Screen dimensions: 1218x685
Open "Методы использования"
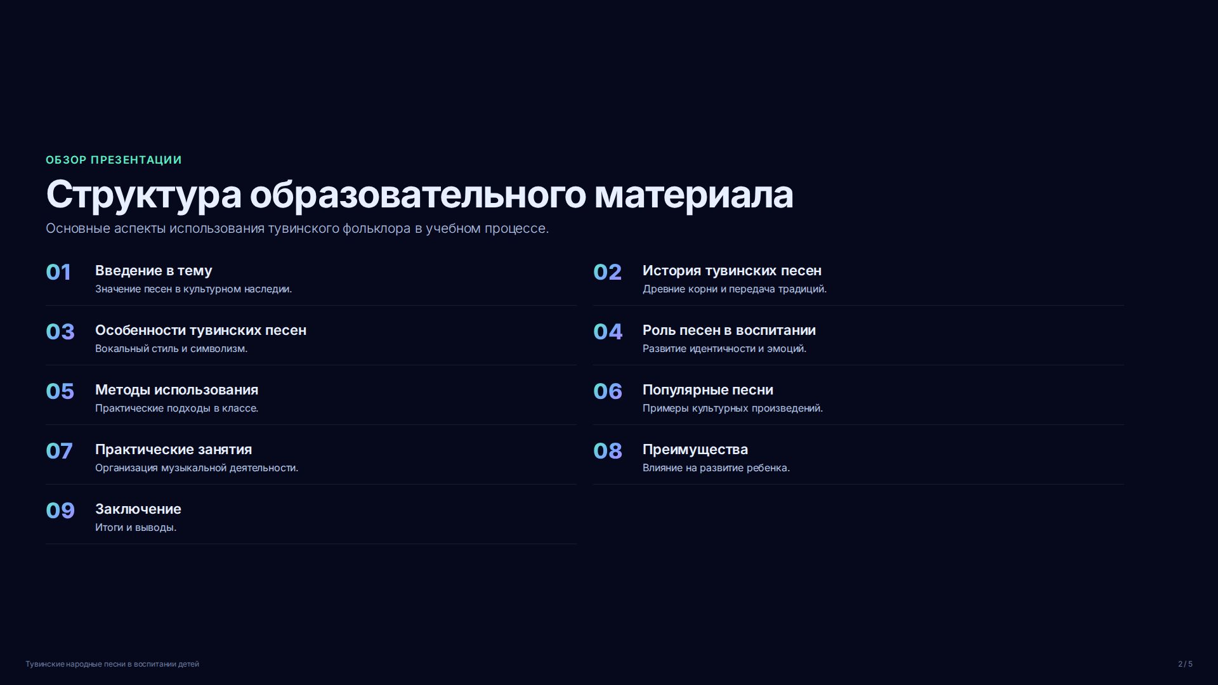(176, 390)
